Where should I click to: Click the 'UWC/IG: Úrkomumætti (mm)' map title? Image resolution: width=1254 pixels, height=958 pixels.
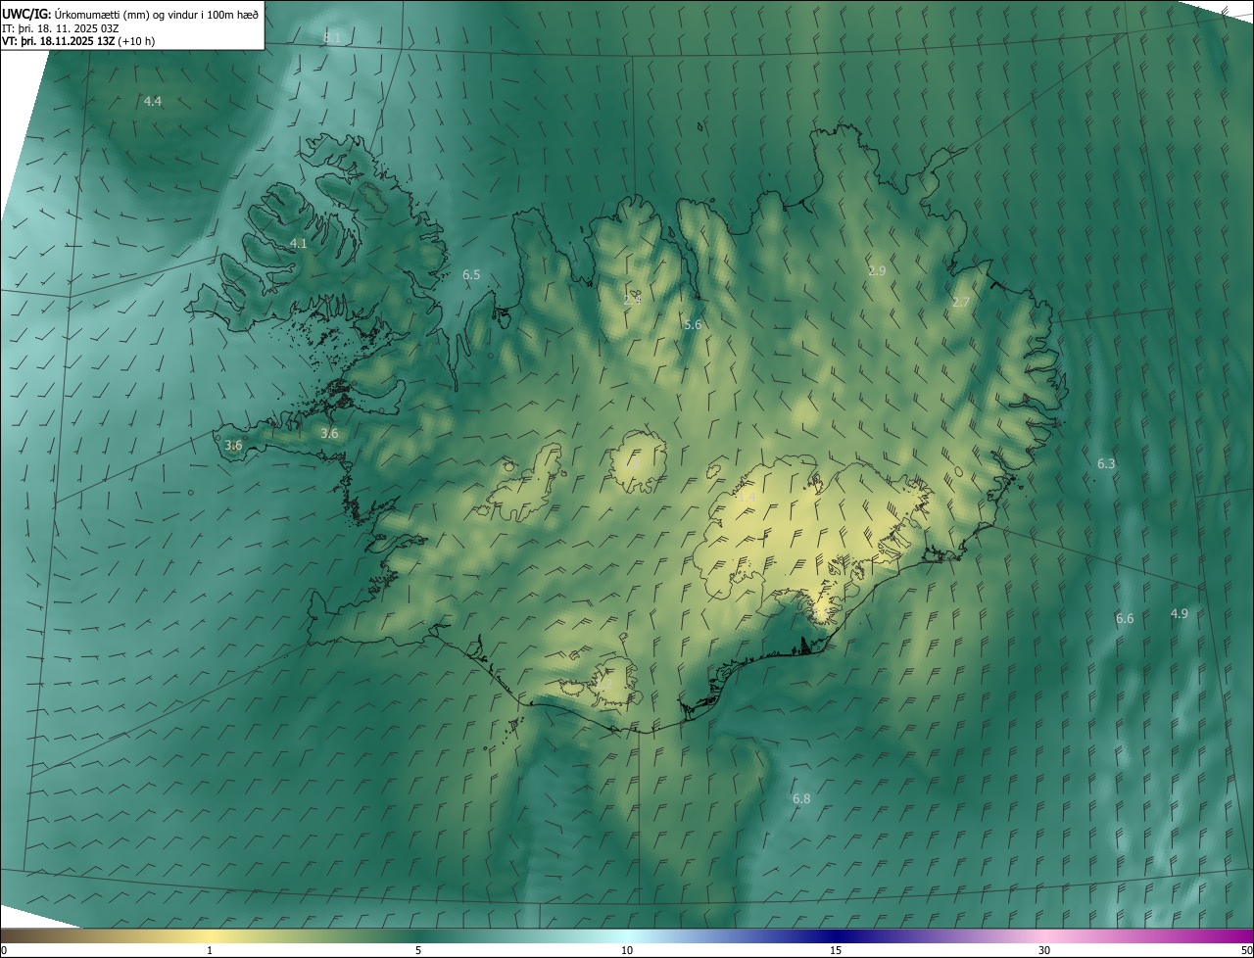pyautogui.click(x=130, y=14)
